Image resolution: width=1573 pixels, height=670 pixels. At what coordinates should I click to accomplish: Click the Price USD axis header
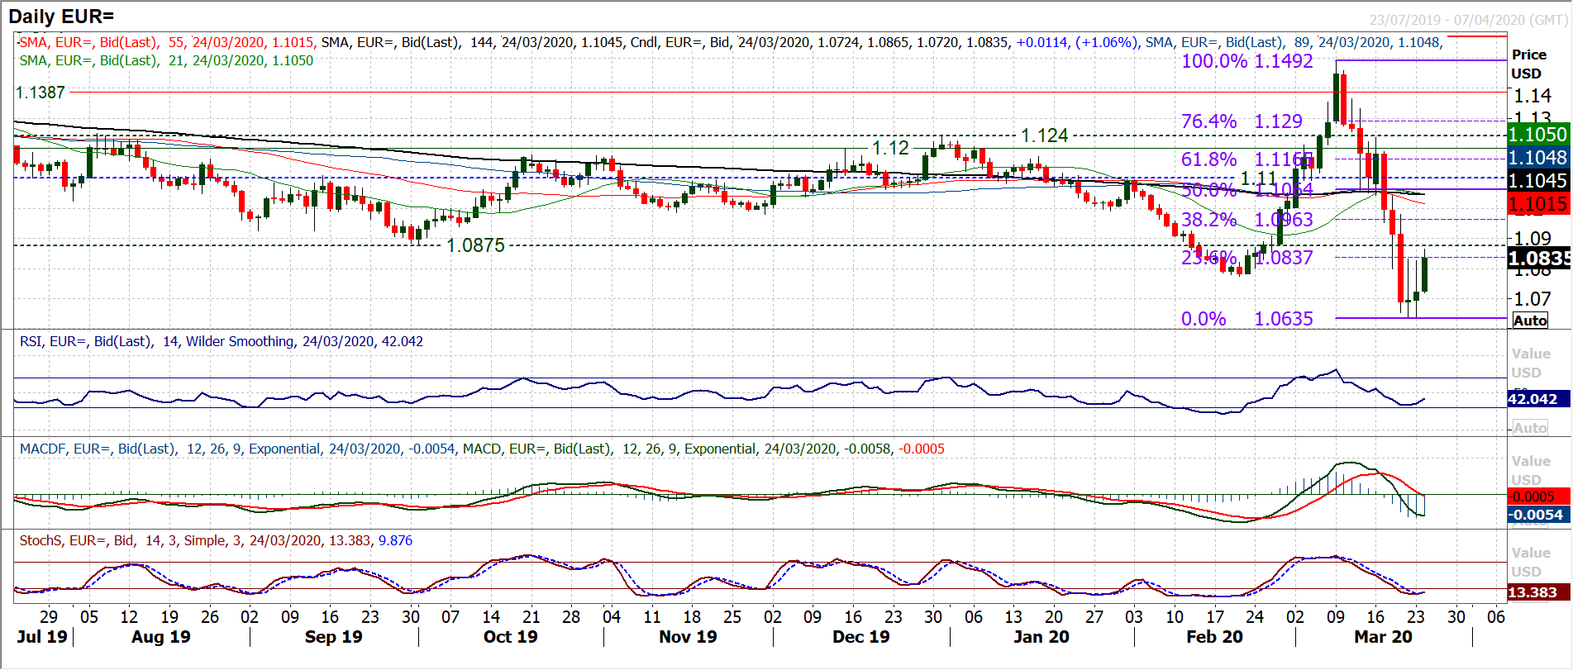click(x=1528, y=64)
